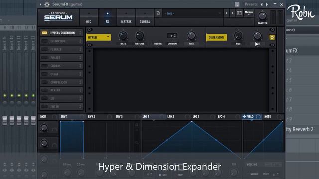The width and height of the screenshot is (319, 179).
Task: Open the Serum preset browser icon
Action: tap(239, 13)
